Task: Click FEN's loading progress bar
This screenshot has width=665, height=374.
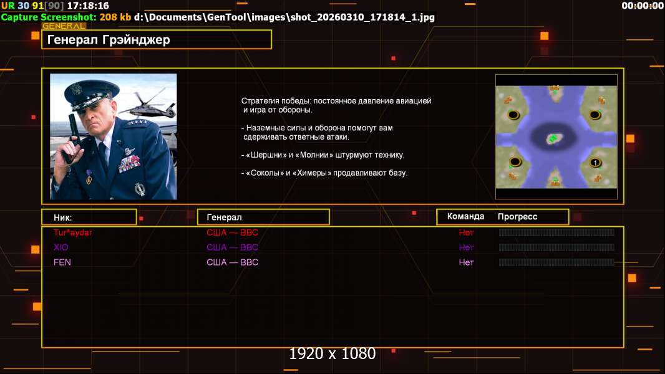Action: point(556,262)
